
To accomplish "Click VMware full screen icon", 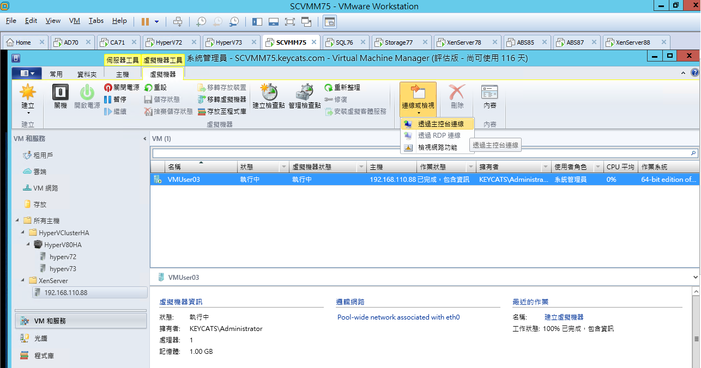I will tap(290, 21).
